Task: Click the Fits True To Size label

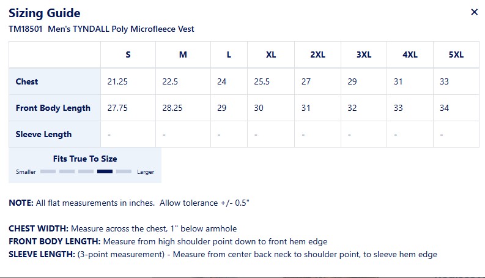Action: pos(85,159)
